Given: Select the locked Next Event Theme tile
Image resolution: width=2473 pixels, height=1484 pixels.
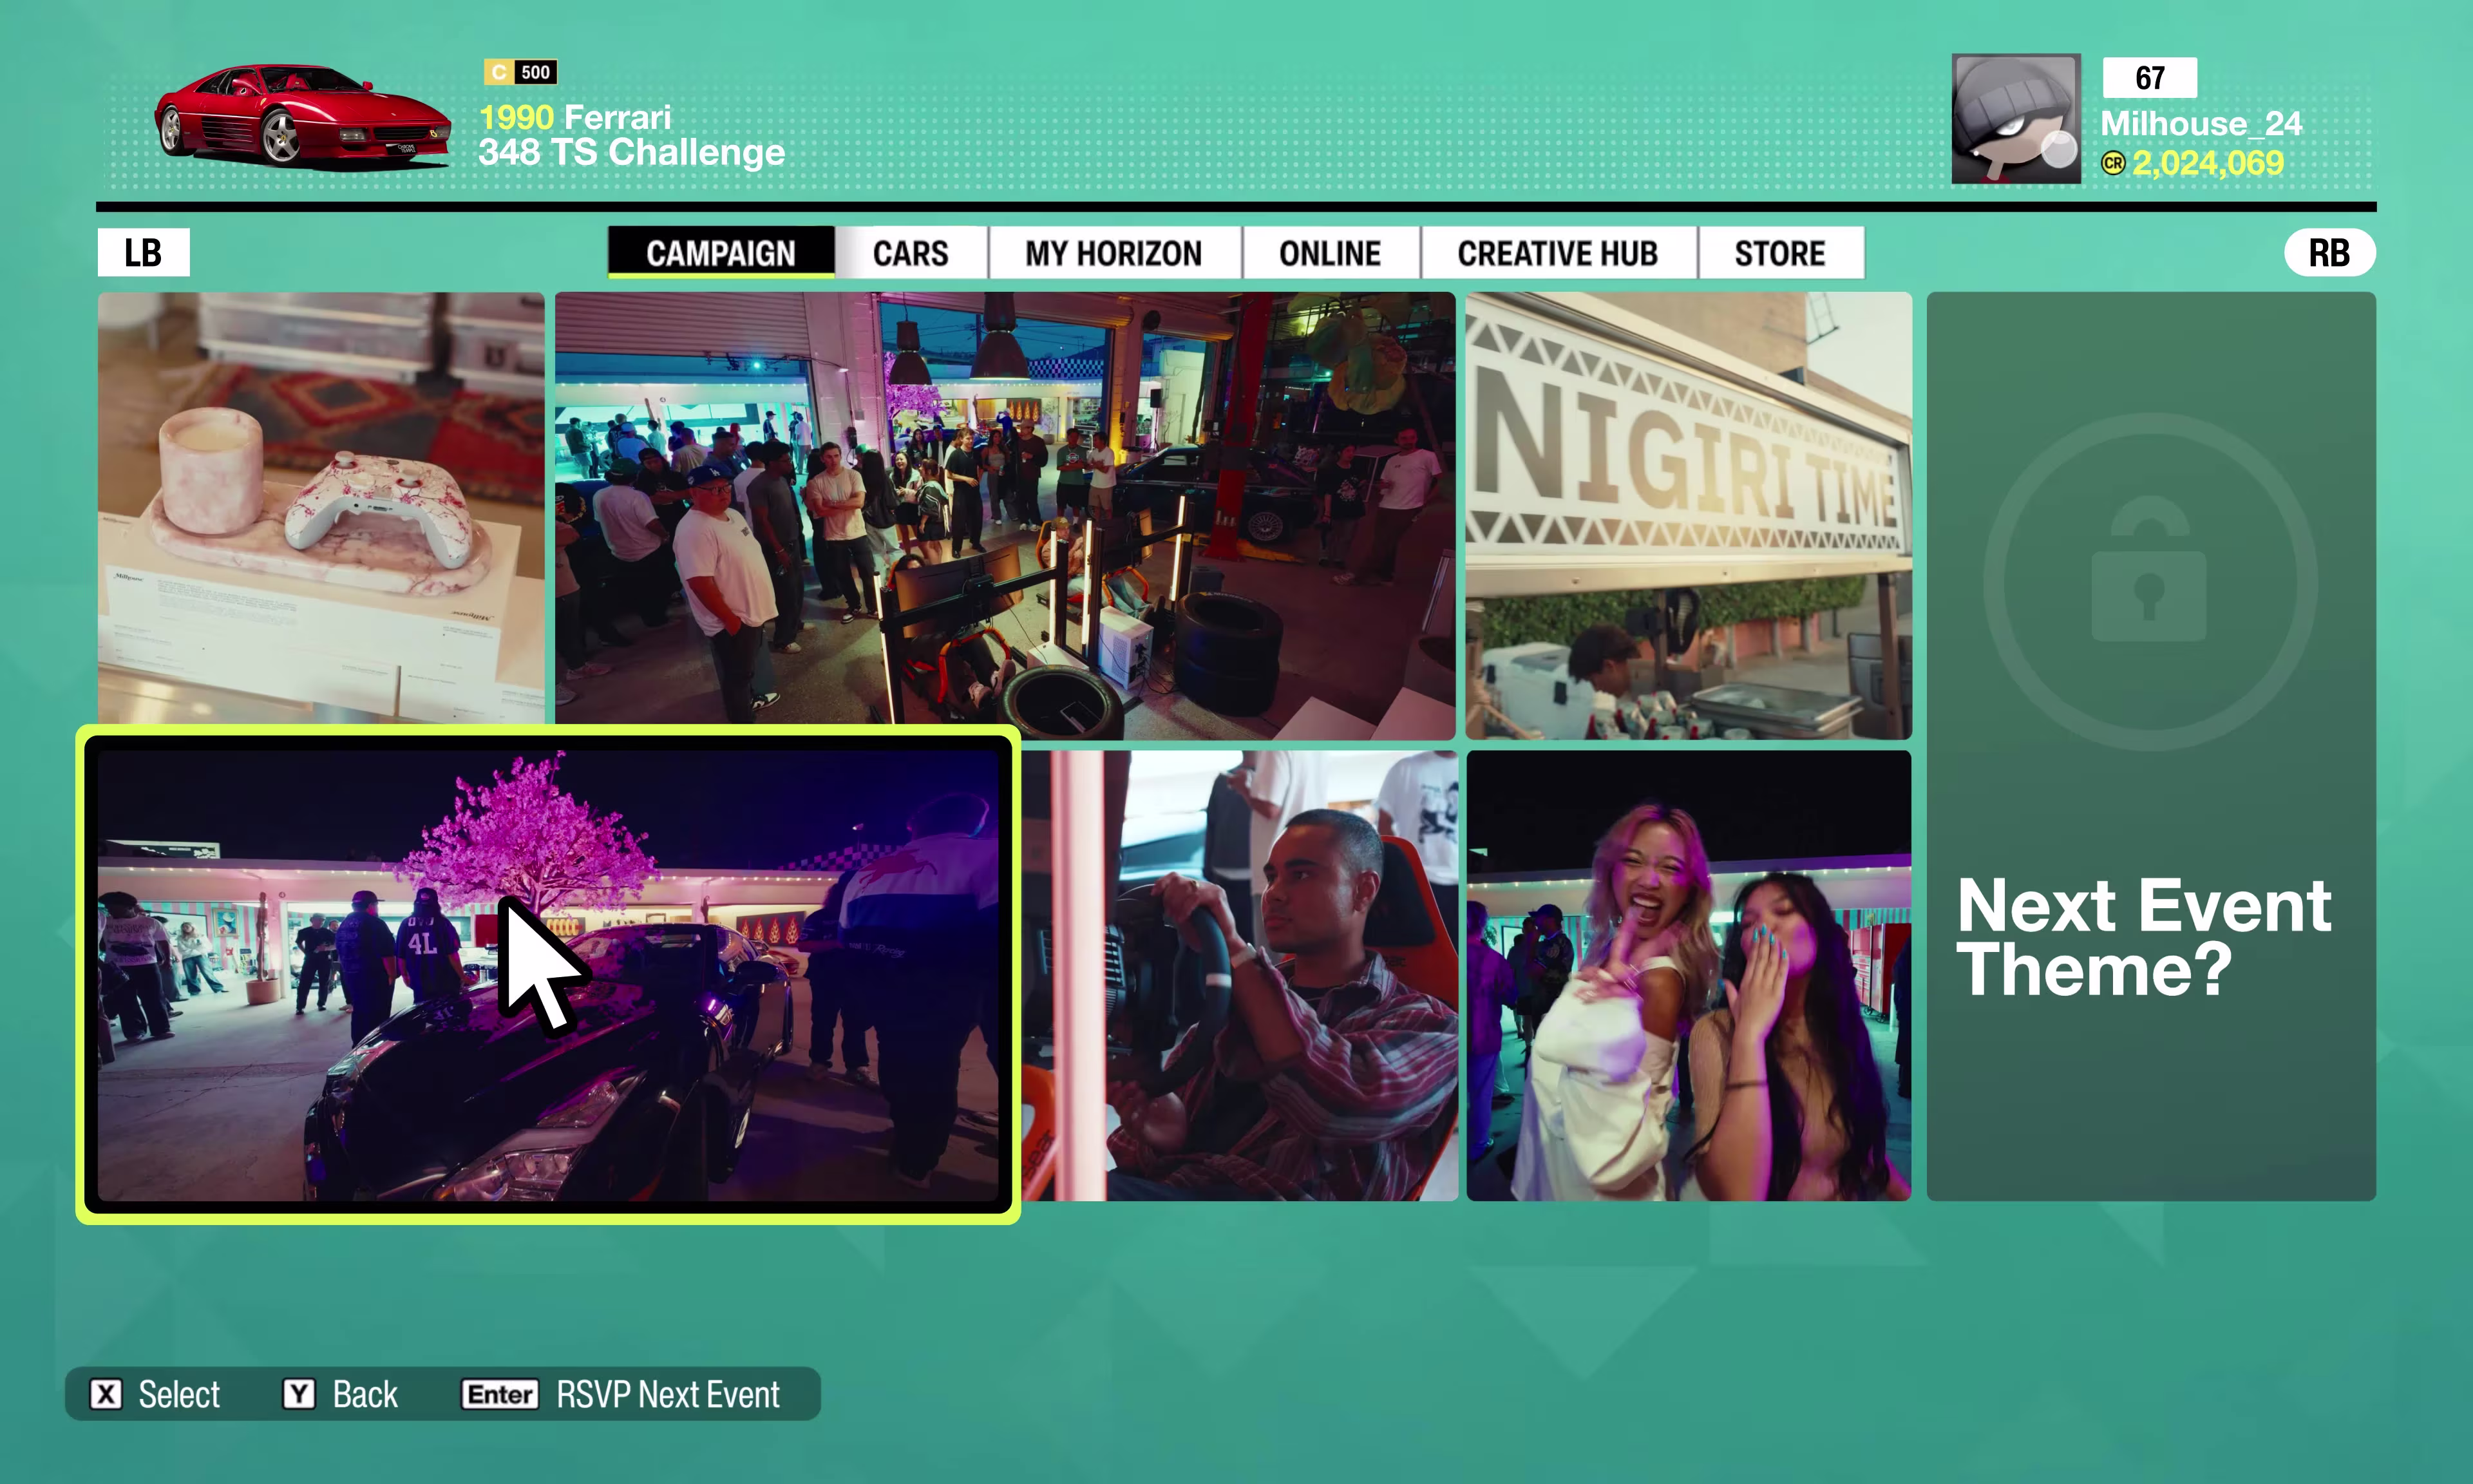Looking at the screenshot, I should 2151,746.
